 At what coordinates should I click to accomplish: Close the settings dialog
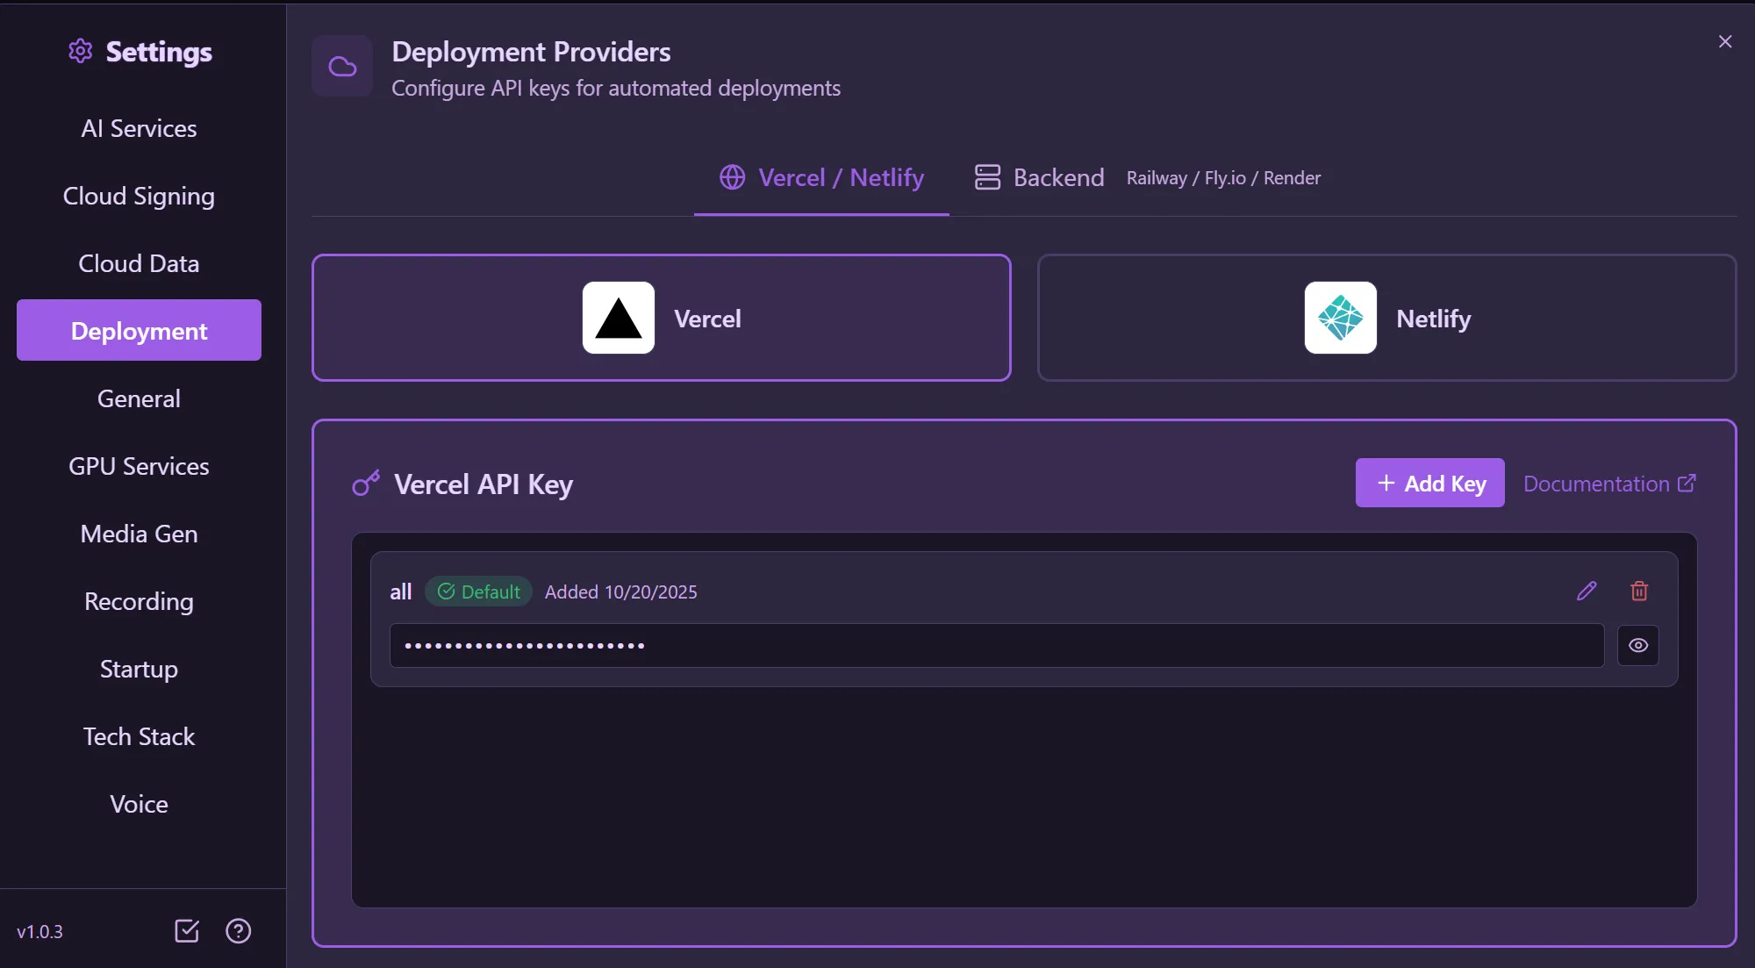click(x=1725, y=41)
